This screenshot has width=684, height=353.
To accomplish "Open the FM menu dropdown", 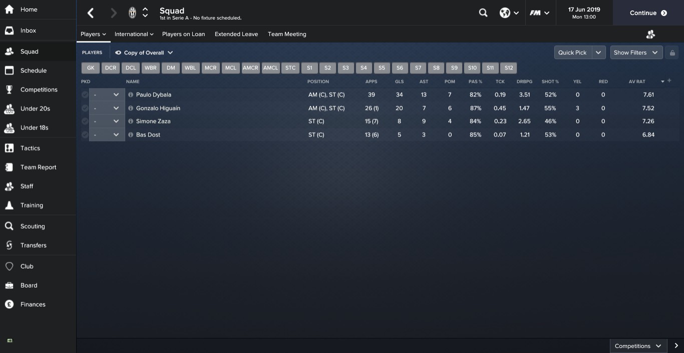I will pos(540,13).
